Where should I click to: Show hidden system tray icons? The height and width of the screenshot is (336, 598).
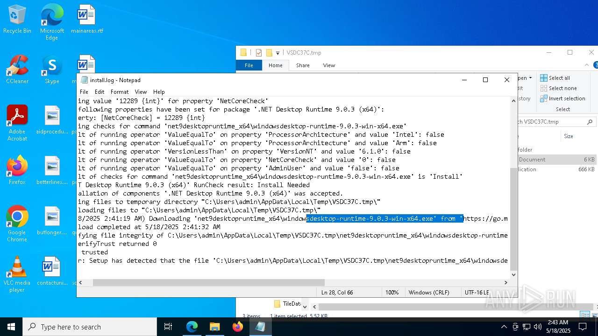(x=504, y=327)
